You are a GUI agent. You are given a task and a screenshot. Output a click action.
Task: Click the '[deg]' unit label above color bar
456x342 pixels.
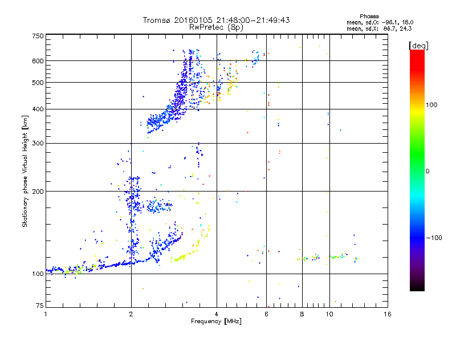pos(418,46)
